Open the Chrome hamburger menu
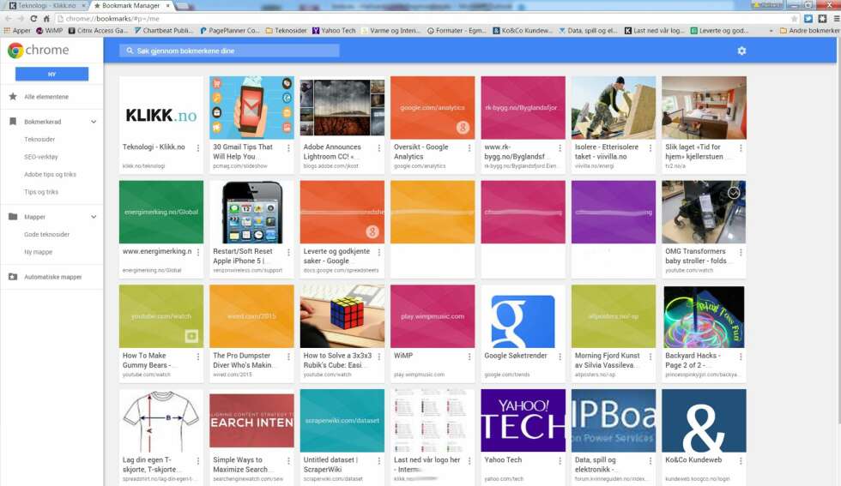 pos(836,18)
